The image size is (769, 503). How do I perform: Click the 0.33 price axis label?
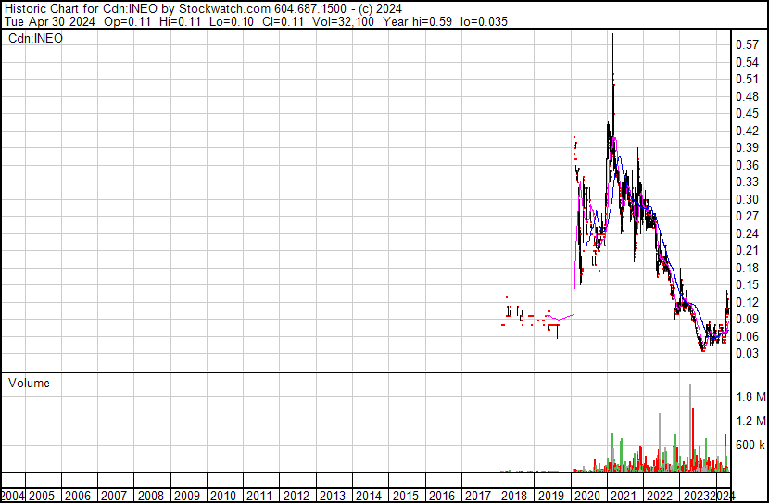coord(748,182)
